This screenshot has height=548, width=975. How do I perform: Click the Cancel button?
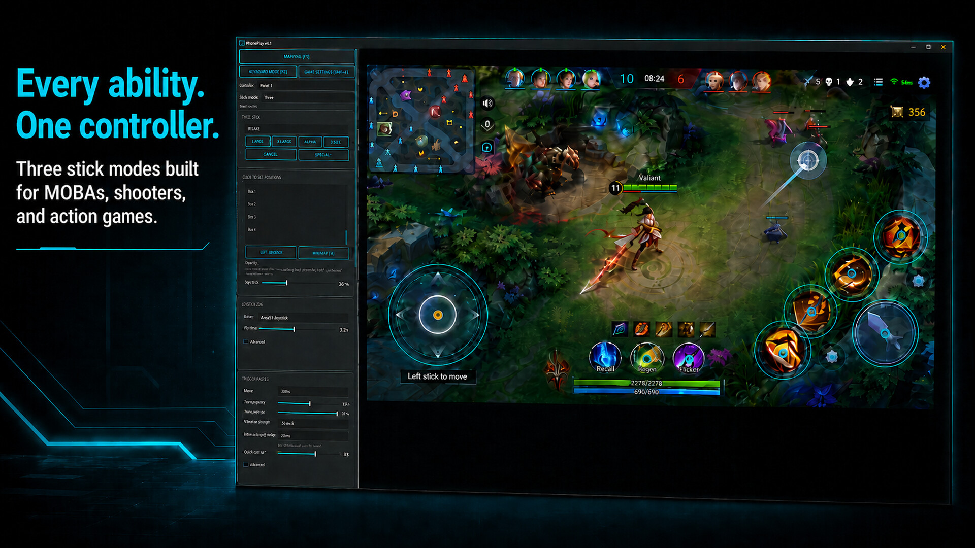pyautogui.click(x=271, y=154)
